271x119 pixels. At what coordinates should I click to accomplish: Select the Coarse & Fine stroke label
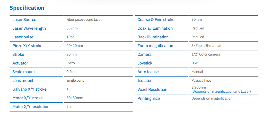click(156, 20)
